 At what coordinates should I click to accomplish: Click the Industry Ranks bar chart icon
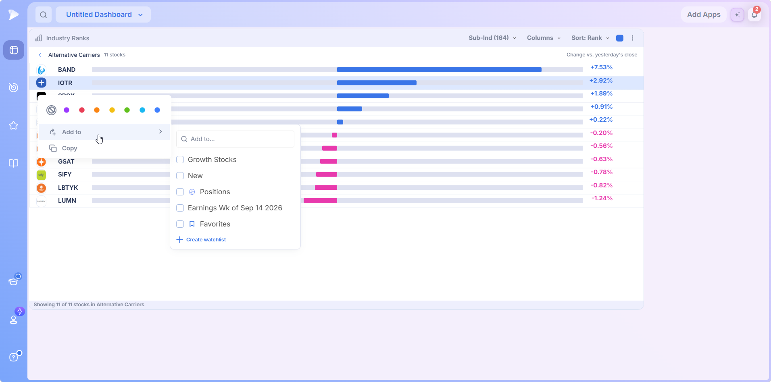(38, 38)
